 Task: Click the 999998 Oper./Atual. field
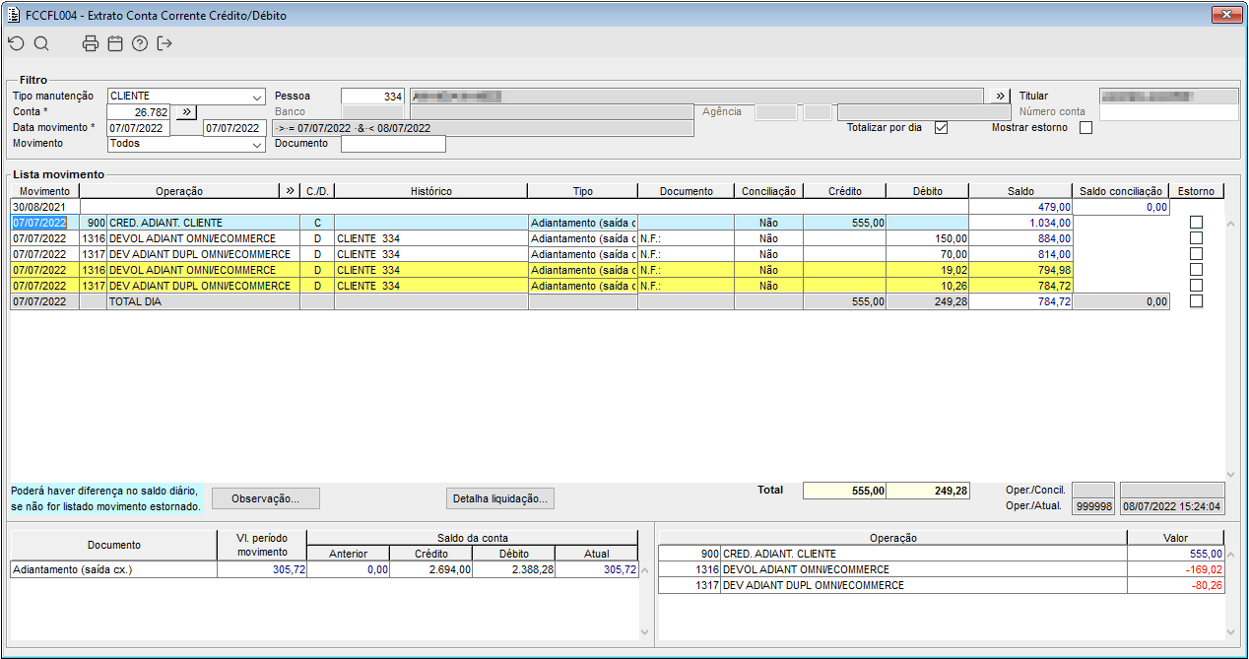[x=1093, y=506]
